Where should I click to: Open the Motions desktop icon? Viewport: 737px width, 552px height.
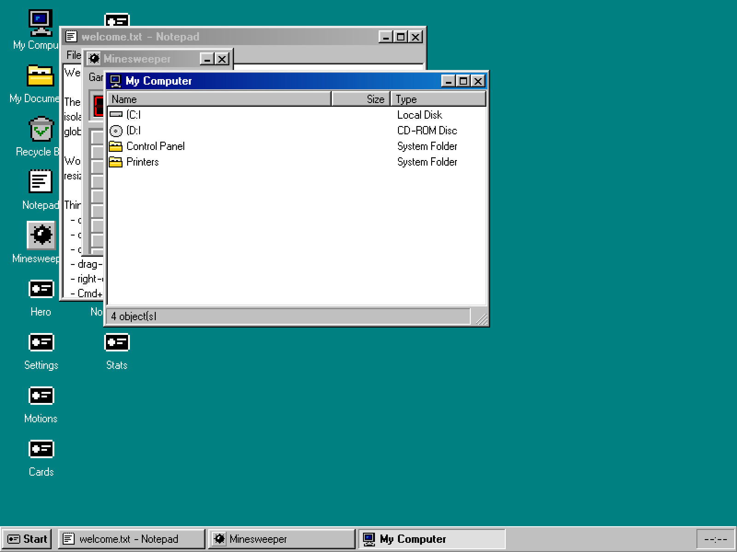coord(41,396)
